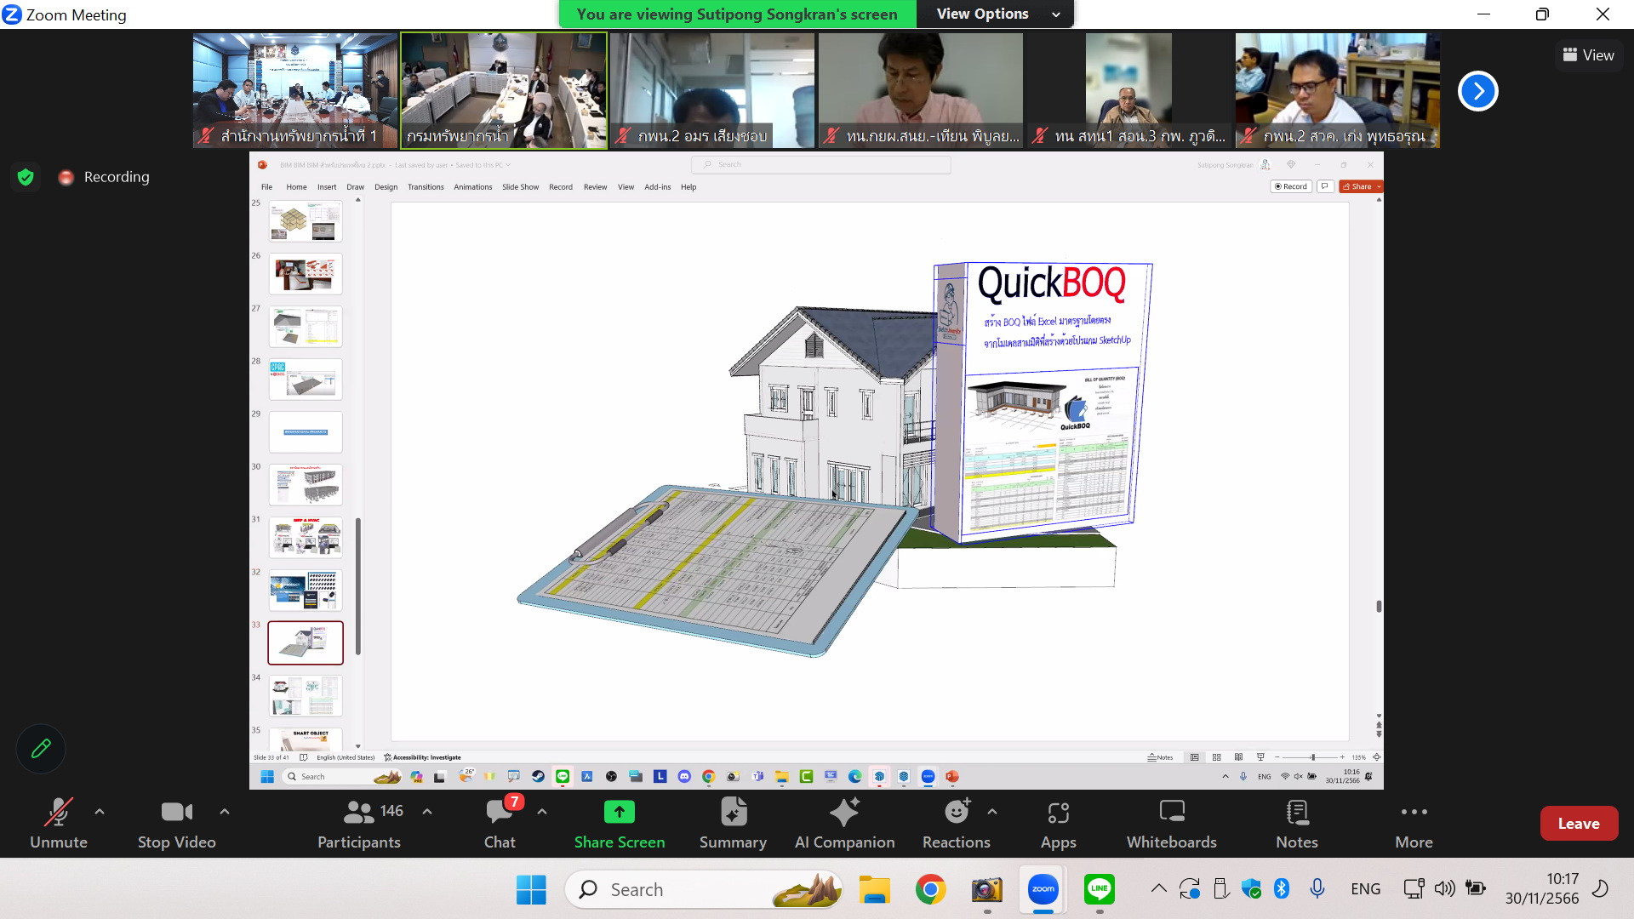This screenshot has width=1634, height=919.
Task: Open View Options dropdown
Action: click(996, 14)
